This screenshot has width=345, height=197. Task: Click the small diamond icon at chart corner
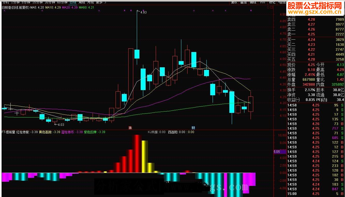tap(267, 8)
